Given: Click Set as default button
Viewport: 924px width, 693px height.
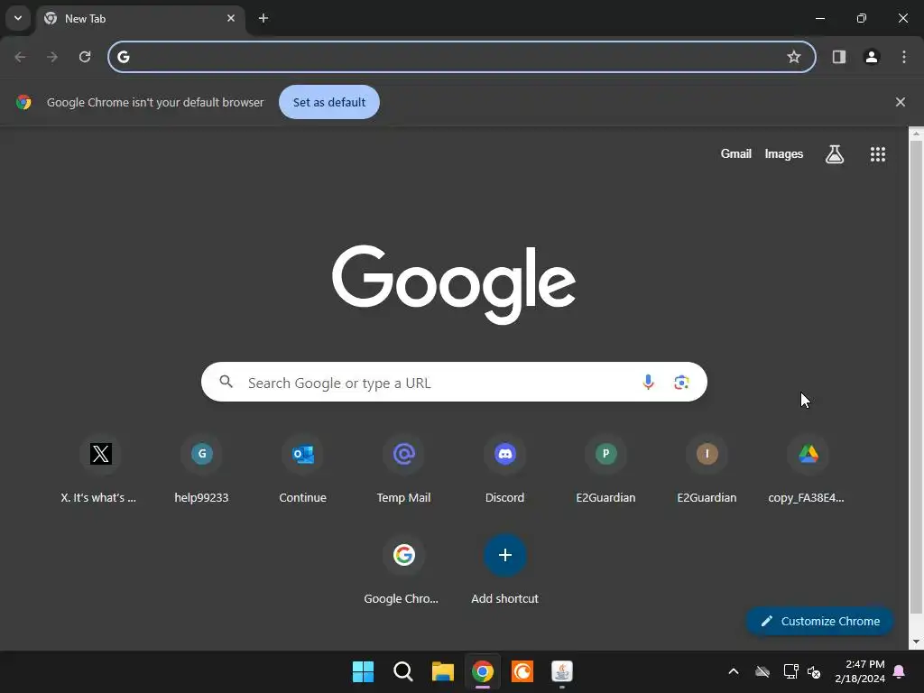Looking at the screenshot, I should click(x=329, y=102).
